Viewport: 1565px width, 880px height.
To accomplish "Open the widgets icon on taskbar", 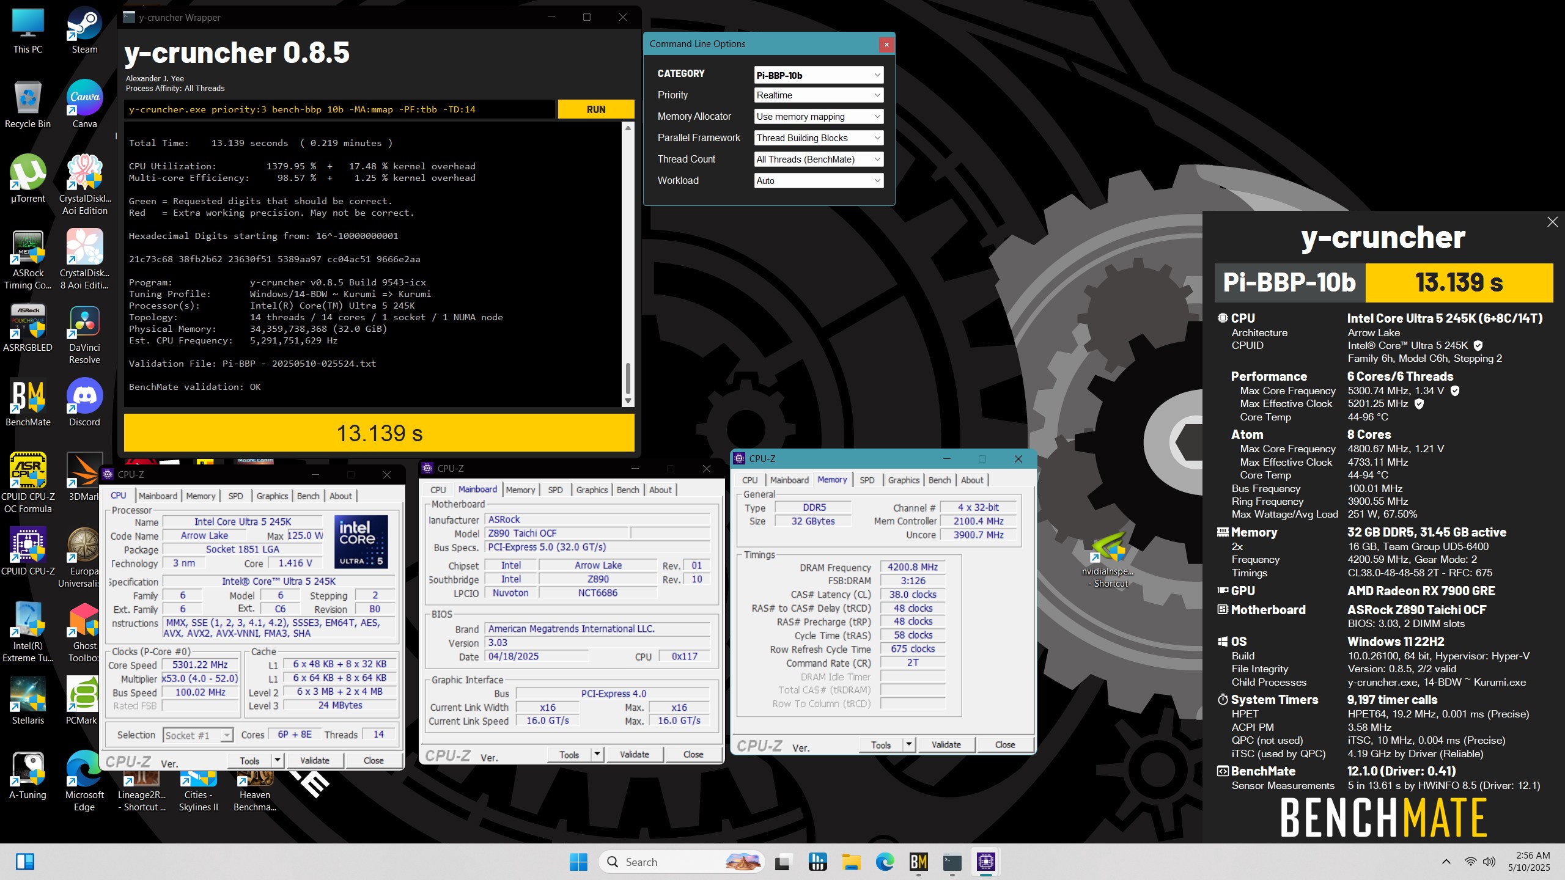I will [25, 862].
